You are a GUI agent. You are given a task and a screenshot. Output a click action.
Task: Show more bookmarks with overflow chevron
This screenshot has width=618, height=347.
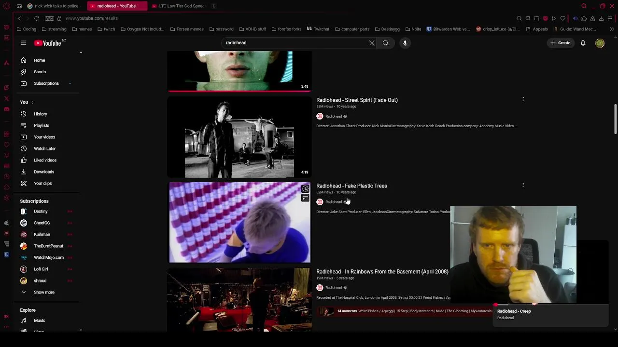point(612,29)
